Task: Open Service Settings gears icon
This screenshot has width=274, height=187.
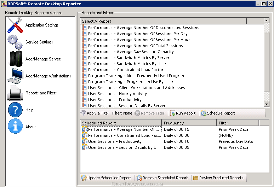Action: pyautogui.click(x=15, y=42)
